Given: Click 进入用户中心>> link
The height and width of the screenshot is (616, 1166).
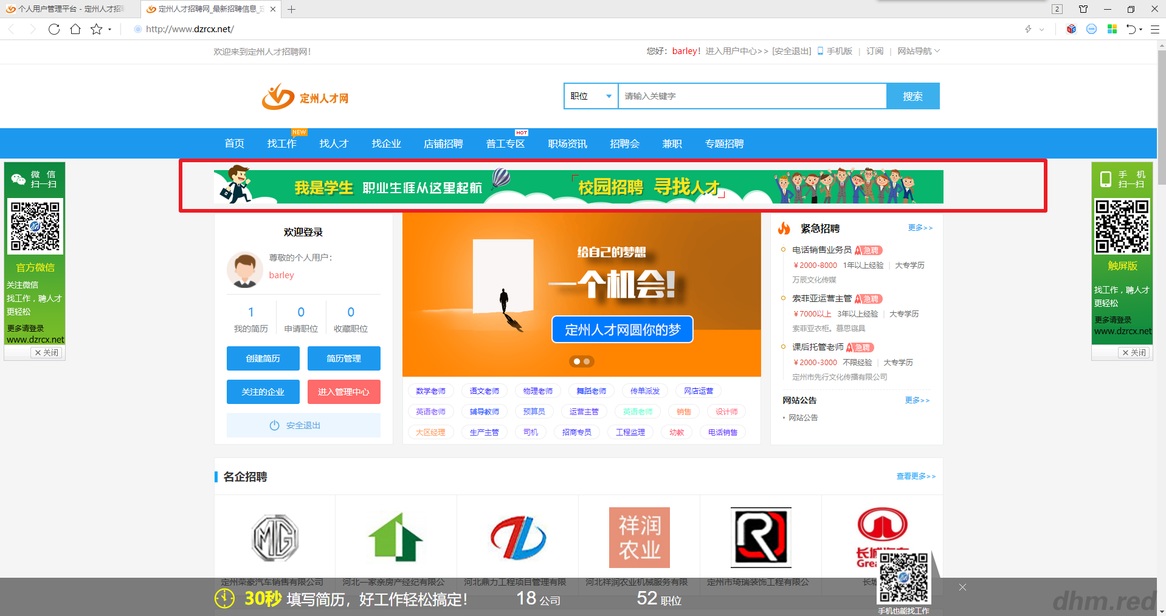Looking at the screenshot, I should click(737, 51).
